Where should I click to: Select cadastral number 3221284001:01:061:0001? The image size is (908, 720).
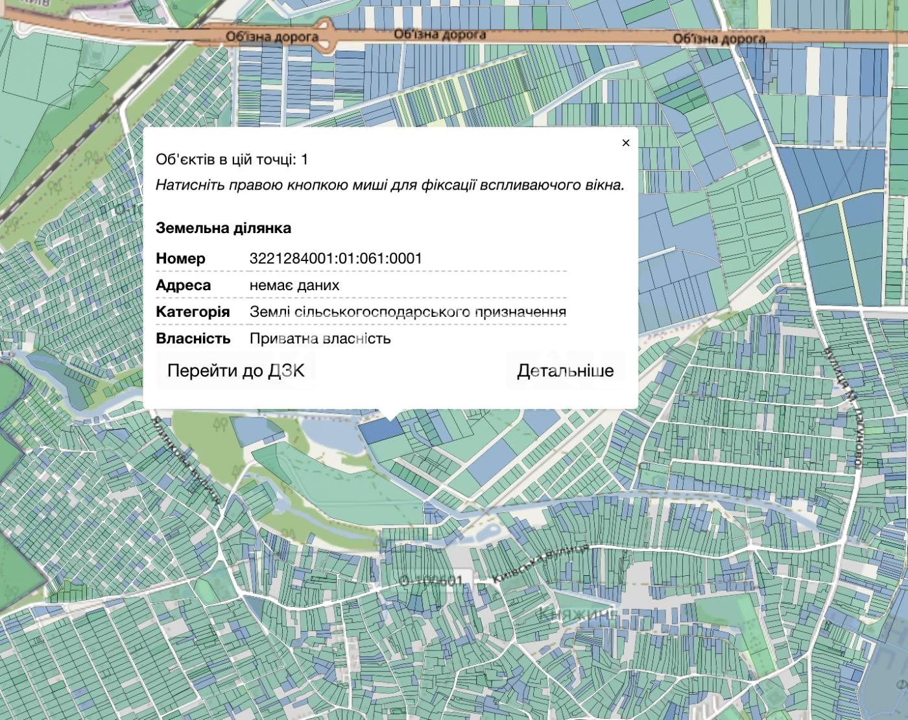click(x=336, y=258)
